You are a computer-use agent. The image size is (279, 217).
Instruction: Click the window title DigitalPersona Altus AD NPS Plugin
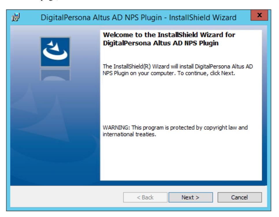(101, 18)
